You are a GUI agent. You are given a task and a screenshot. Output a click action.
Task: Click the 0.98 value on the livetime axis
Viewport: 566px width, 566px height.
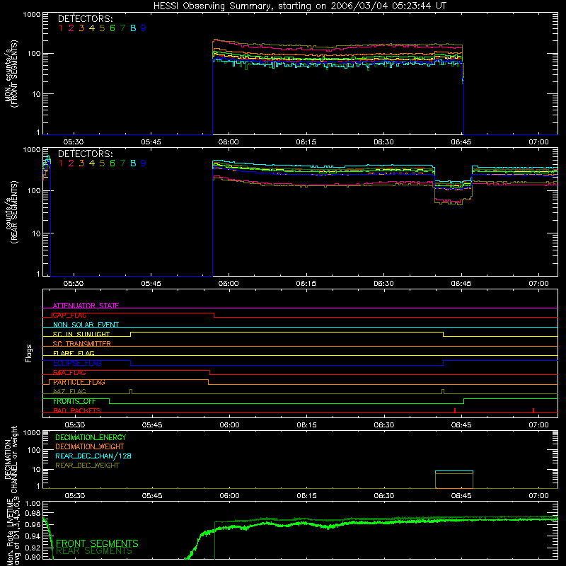(x=33, y=513)
